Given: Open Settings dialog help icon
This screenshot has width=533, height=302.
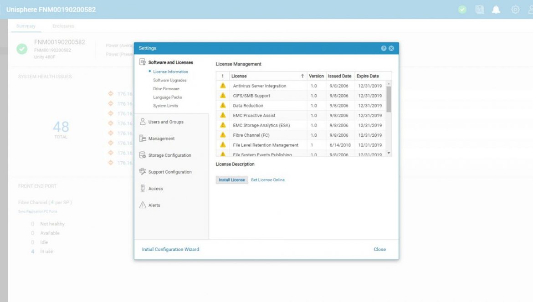Looking at the screenshot, I should click(x=384, y=48).
